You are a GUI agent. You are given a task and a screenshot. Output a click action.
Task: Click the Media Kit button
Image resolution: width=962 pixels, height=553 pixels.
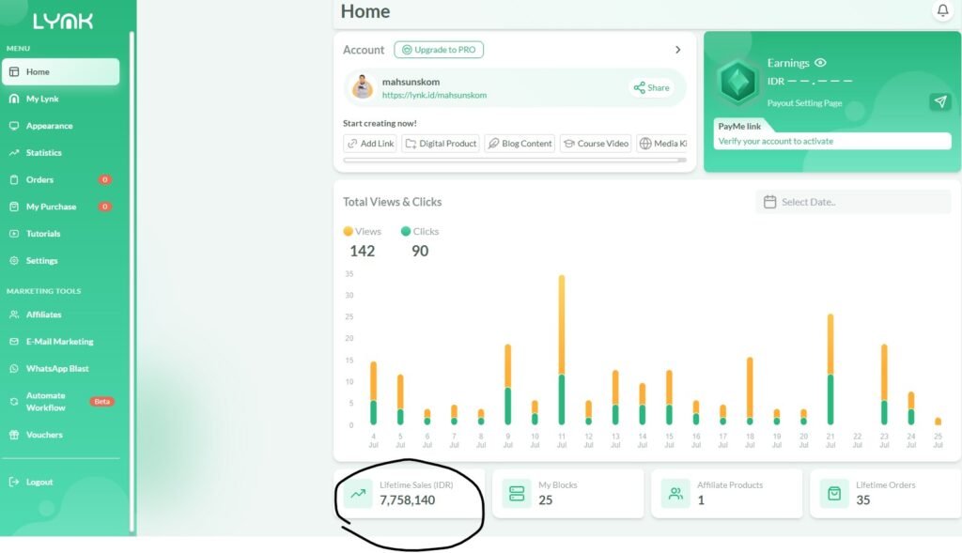pos(662,144)
